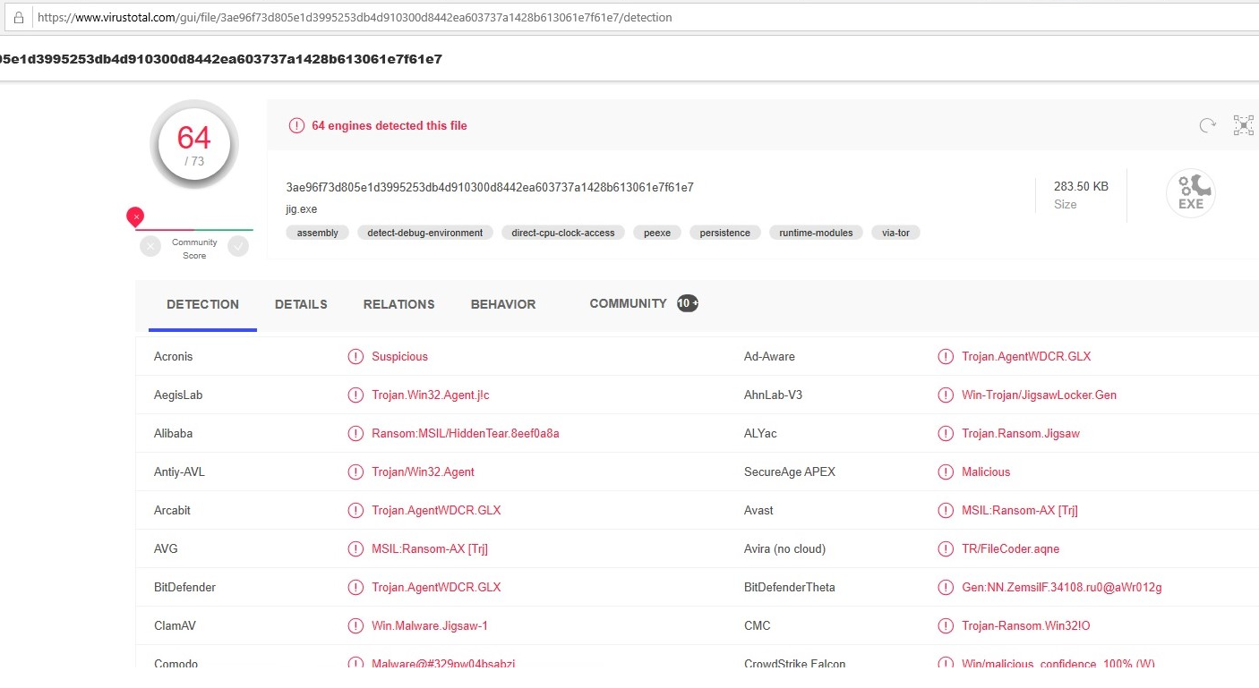Click the Avira (no cloud) engine name
The image size is (1259, 688).
coord(784,549)
